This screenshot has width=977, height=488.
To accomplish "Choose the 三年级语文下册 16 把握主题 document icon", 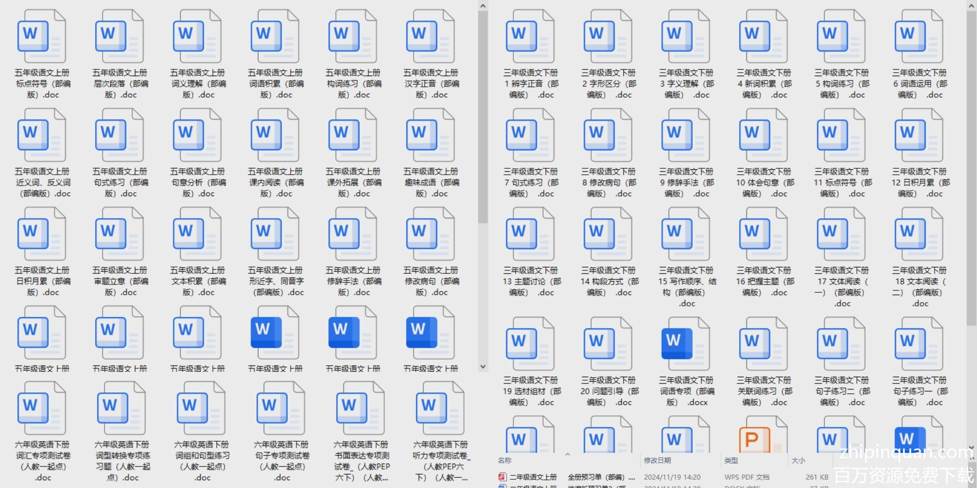I will 764,234.
